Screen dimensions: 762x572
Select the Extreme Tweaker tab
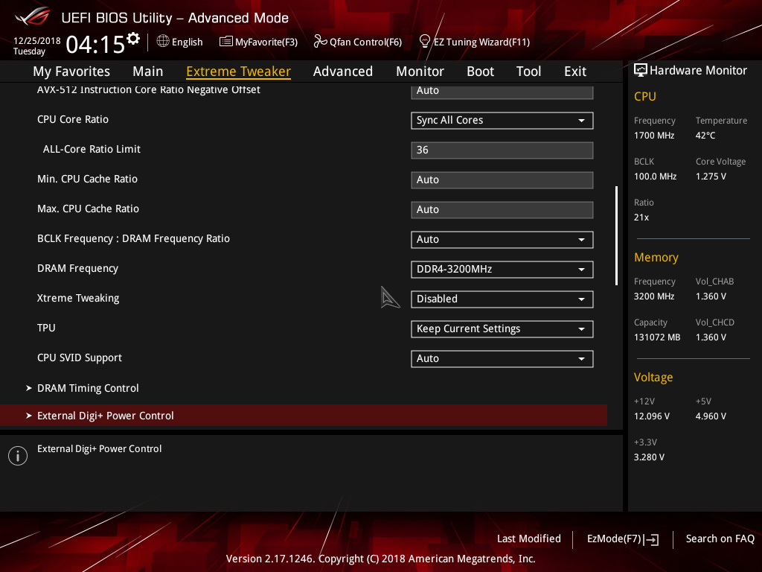238,71
